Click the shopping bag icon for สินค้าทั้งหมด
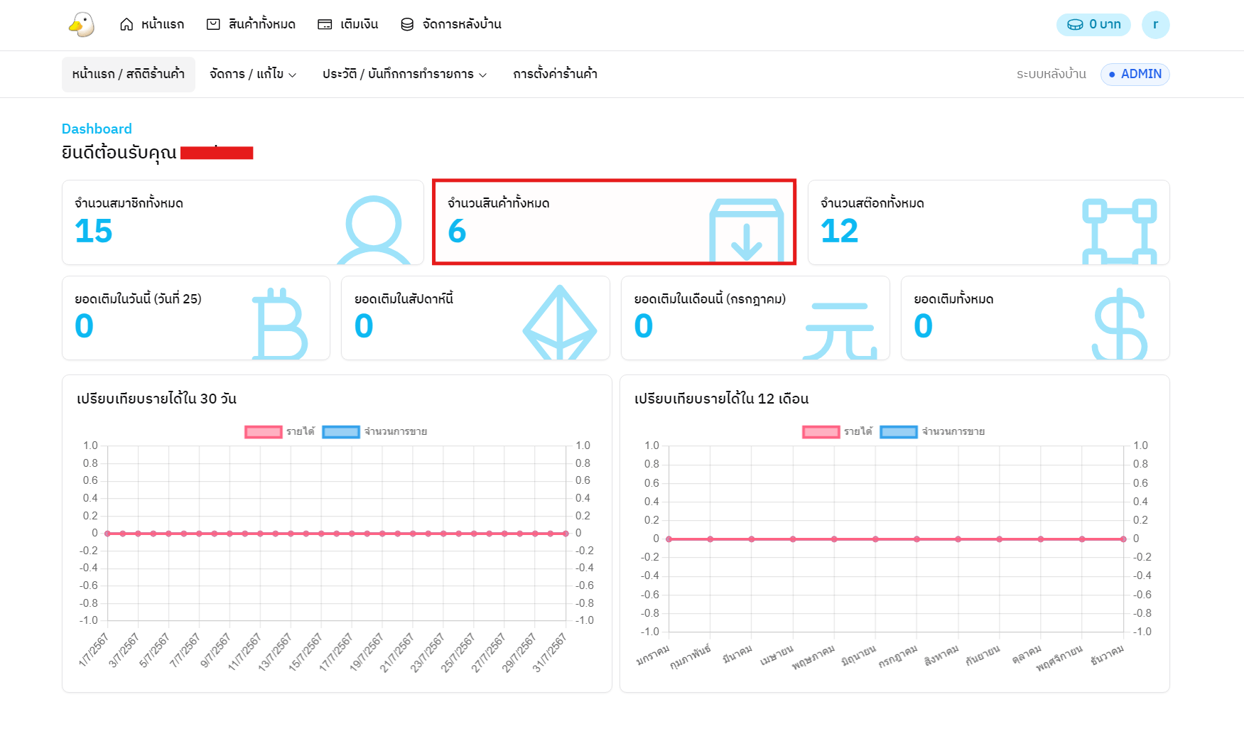Viewport: 1244px width, 729px height. click(x=213, y=24)
